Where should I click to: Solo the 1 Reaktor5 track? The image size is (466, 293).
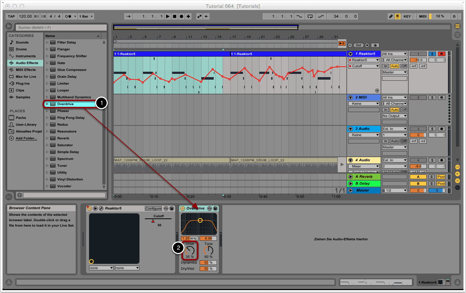click(x=432, y=54)
